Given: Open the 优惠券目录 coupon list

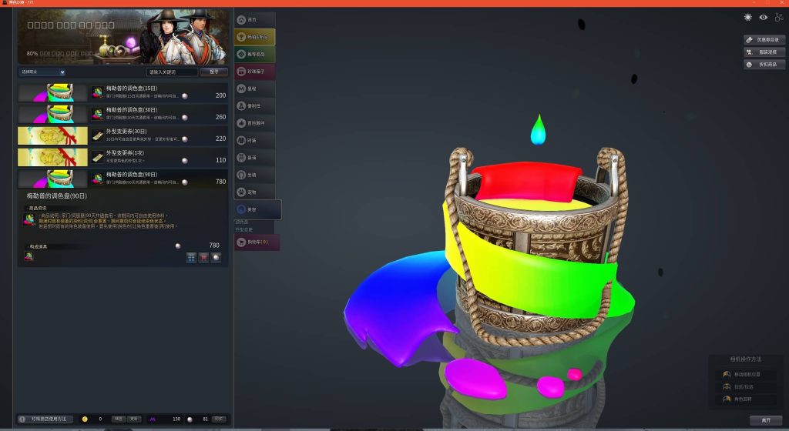Looking at the screenshot, I should 764,39.
